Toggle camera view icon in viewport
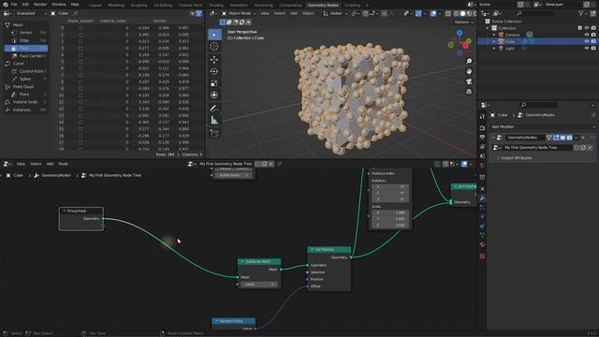The image size is (599, 337). tap(469, 81)
